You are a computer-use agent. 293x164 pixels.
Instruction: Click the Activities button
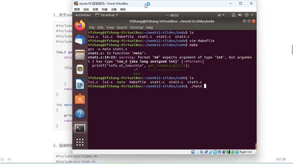click(x=83, y=15)
